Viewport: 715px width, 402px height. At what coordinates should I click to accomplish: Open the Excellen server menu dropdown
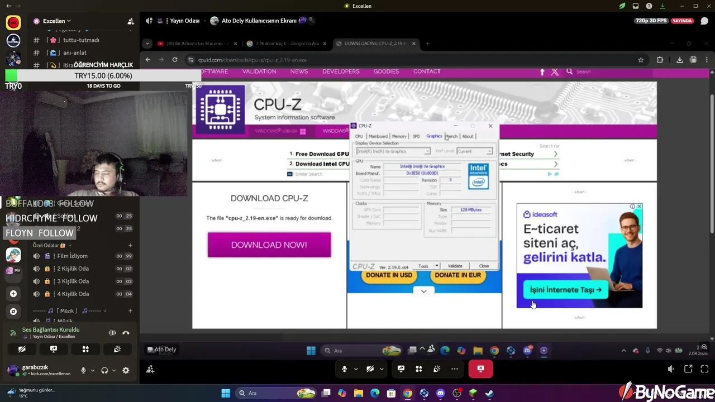(x=56, y=21)
